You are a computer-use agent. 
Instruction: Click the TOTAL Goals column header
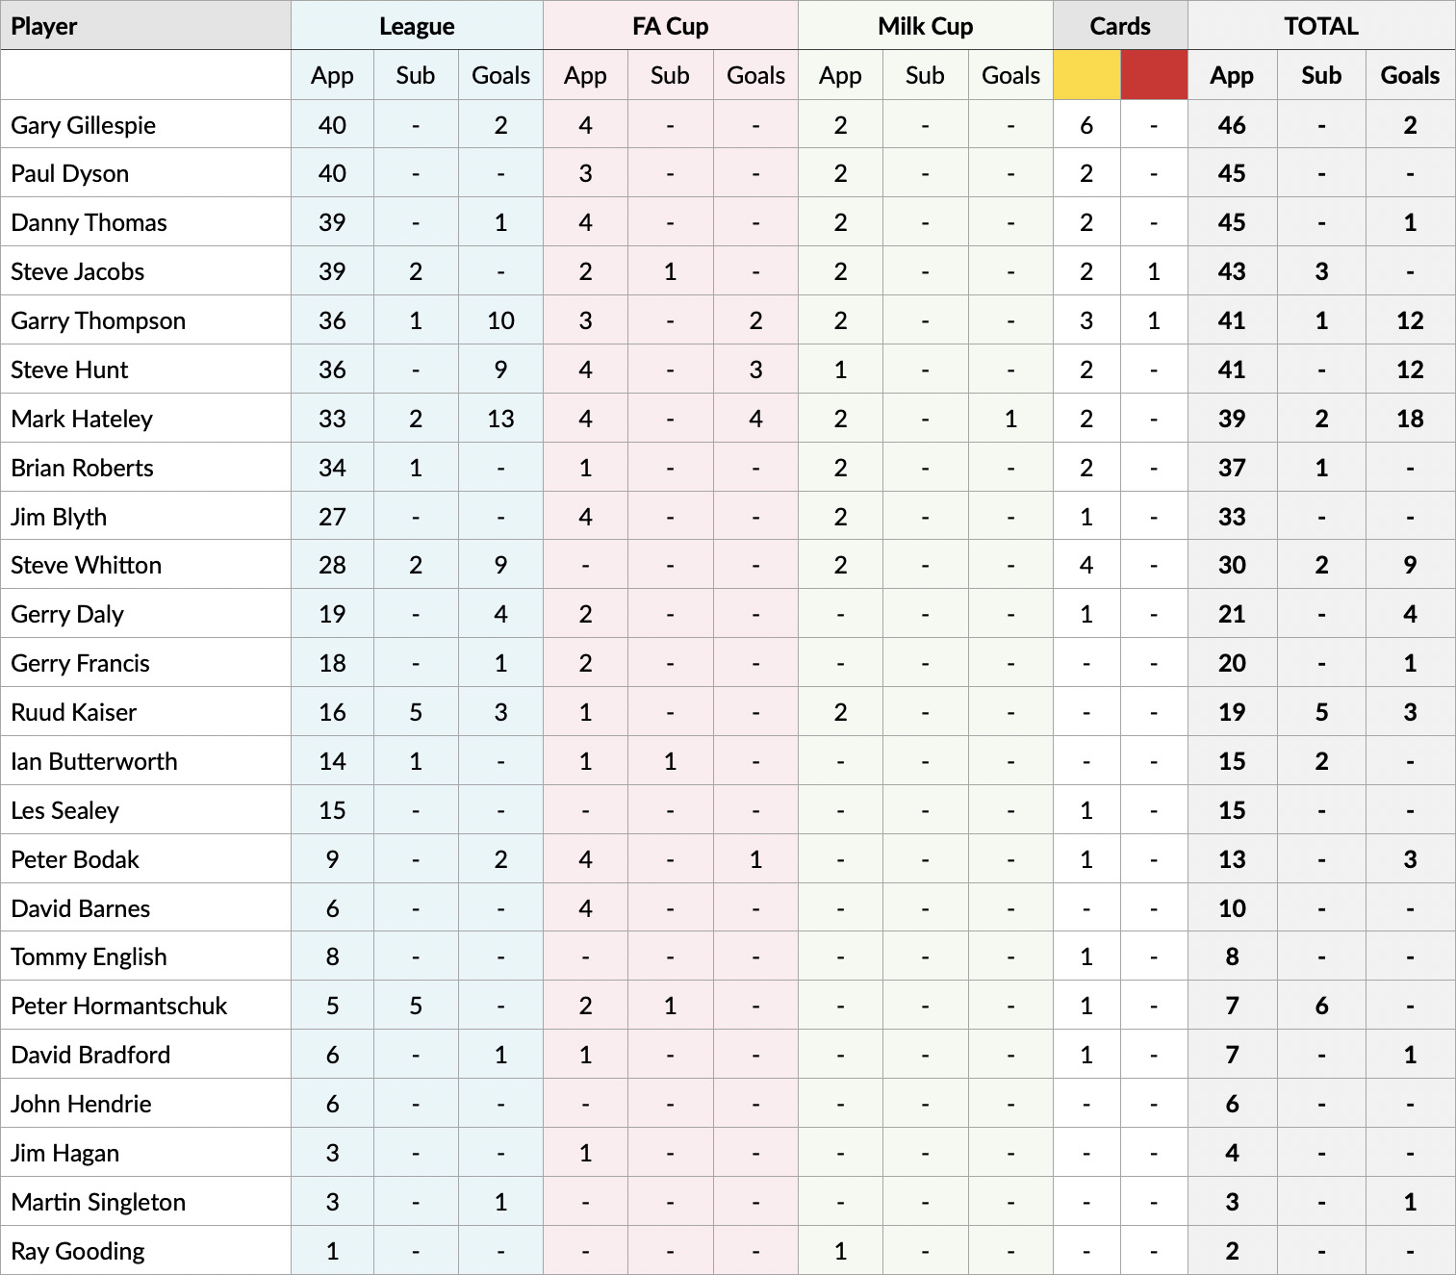(1410, 75)
